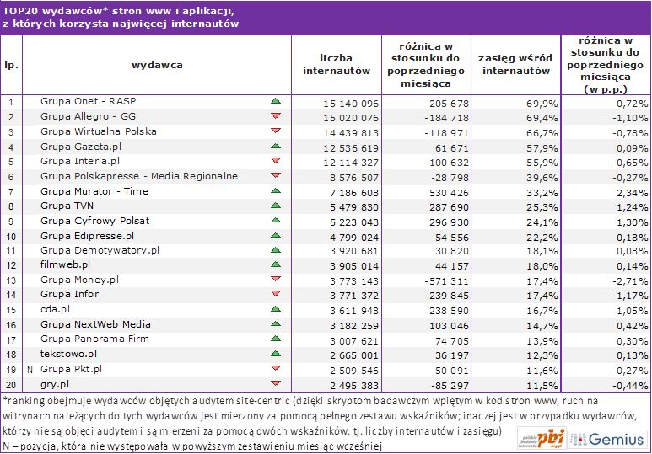652x454 pixels.
Task: Select the publisher name 'Grupa Demotywatory.pl'
Action: [100, 250]
